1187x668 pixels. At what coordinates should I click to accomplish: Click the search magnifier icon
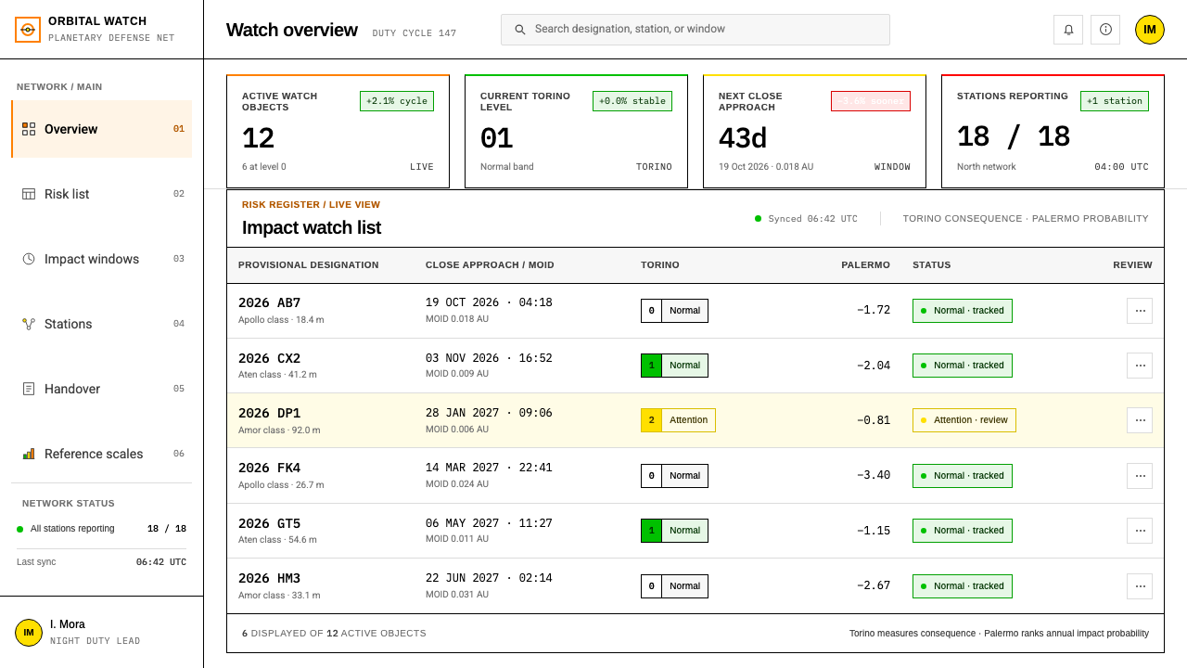[520, 30]
